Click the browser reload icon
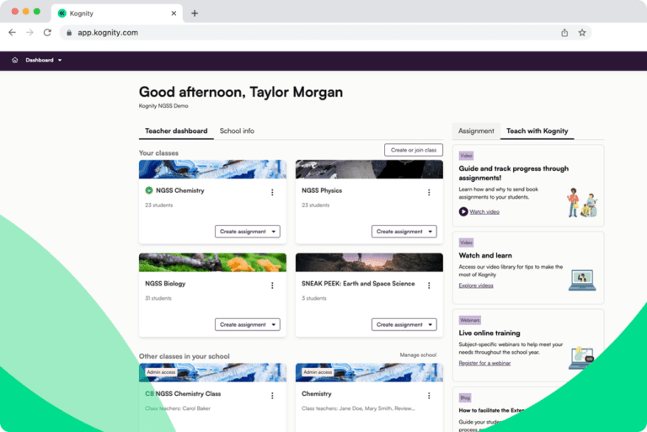 point(47,33)
